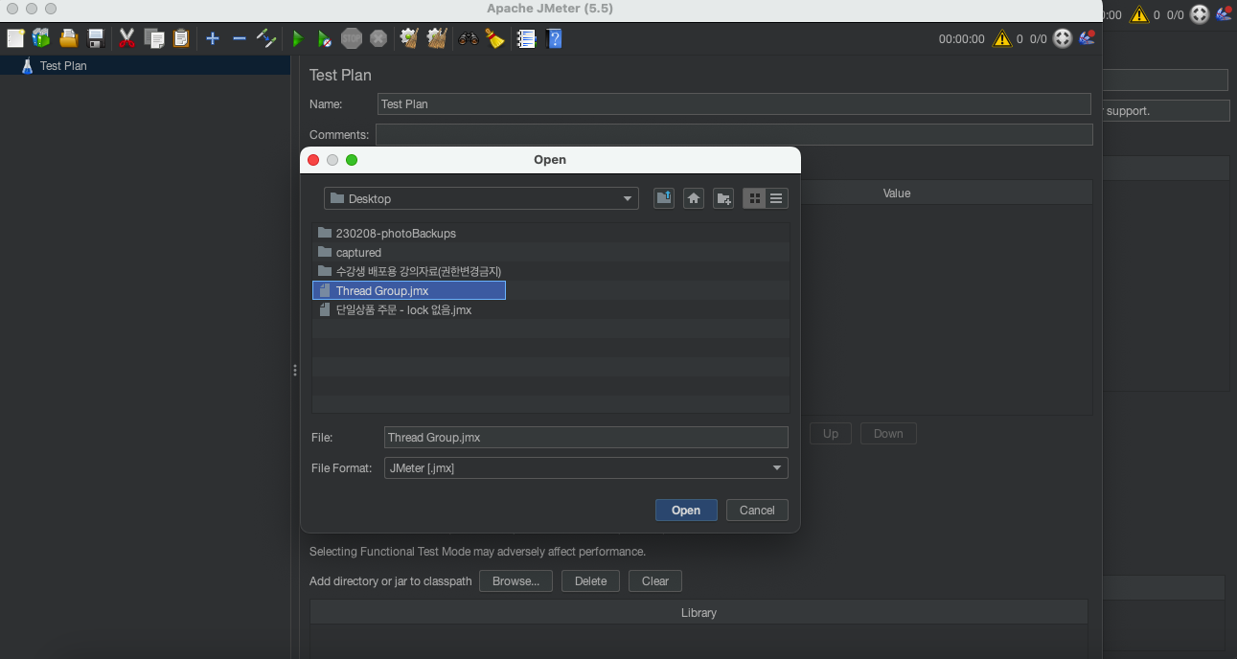Select the Thread Group.jmx file
1237x659 pixels.
pos(409,290)
